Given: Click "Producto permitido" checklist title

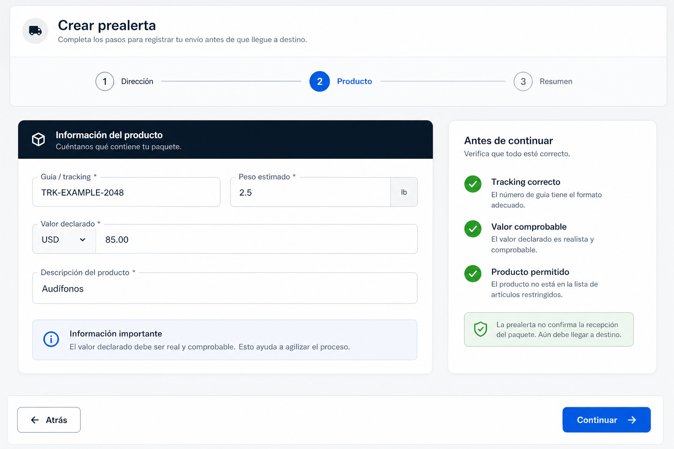Looking at the screenshot, I should click(x=530, y=272).
